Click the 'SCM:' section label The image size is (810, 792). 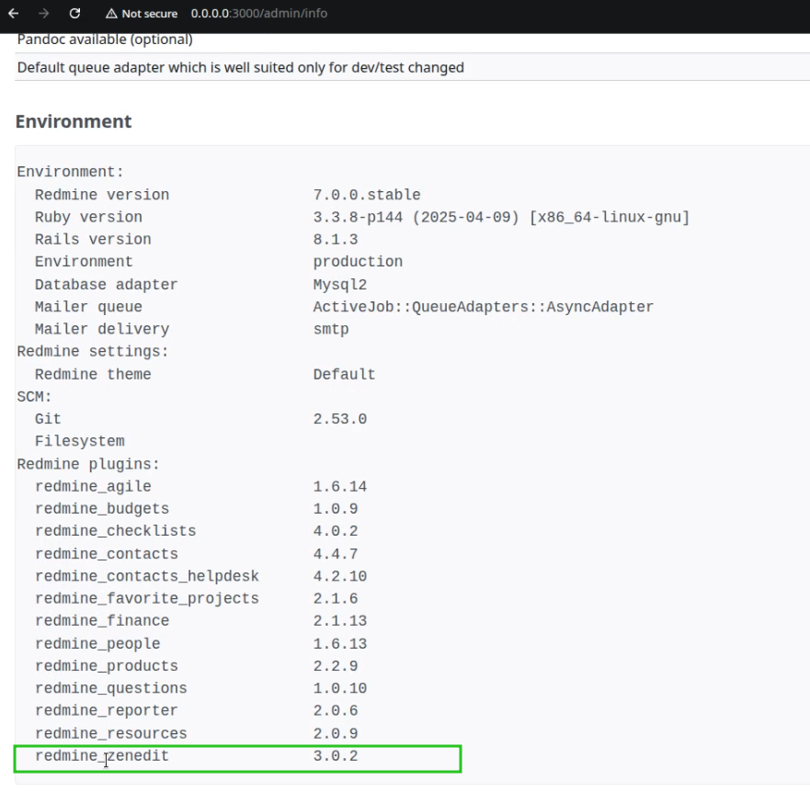click(x=35, y=397)
